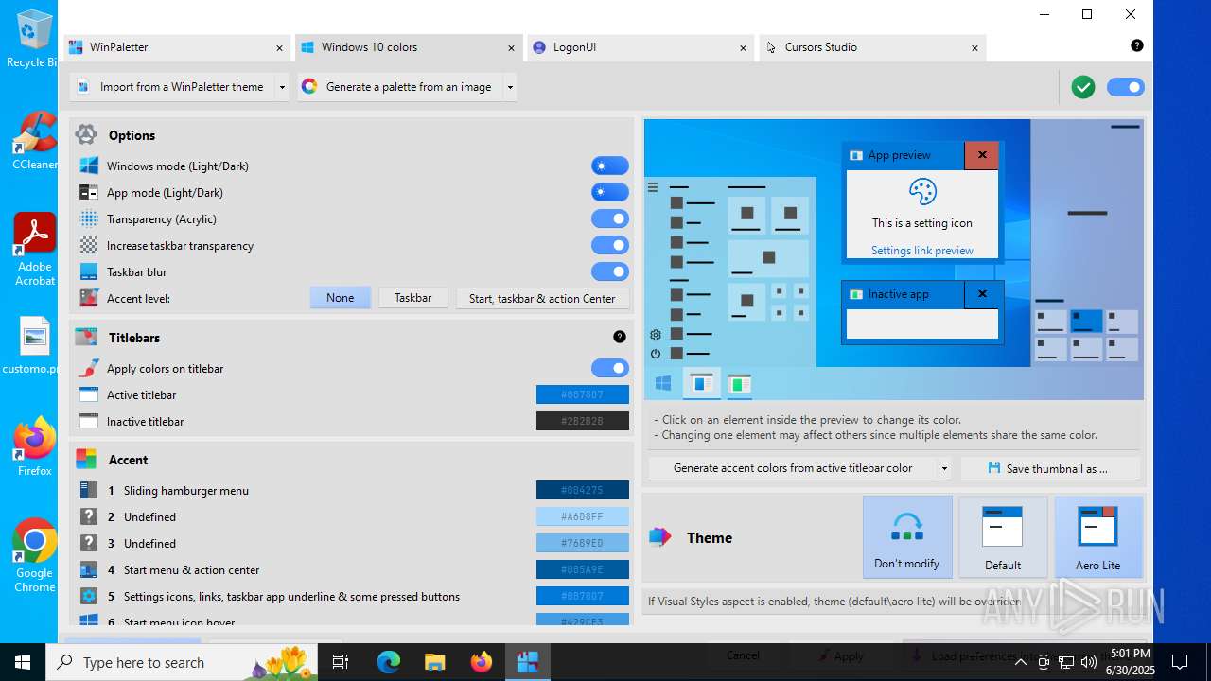Click the Settings icons gear row icon
Viewport: 1211px width, 681px height.
pos(89,596)
